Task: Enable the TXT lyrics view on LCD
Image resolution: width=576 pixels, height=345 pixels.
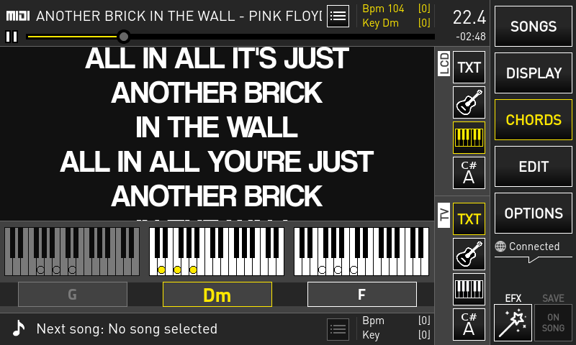Action: tap(469, 68)
